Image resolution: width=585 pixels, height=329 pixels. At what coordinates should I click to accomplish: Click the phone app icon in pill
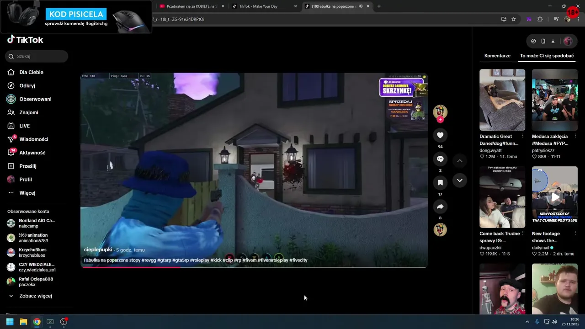pos(543,41)
